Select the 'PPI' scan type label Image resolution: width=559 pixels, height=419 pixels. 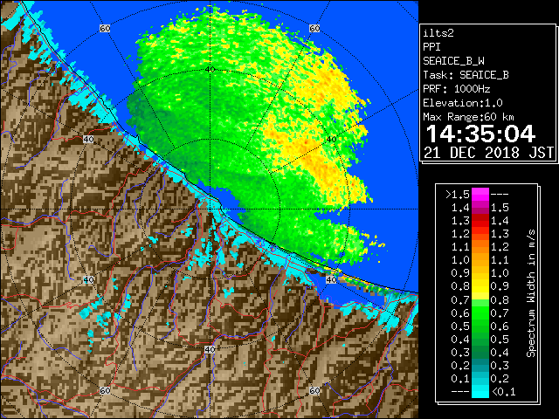(431, 47)
